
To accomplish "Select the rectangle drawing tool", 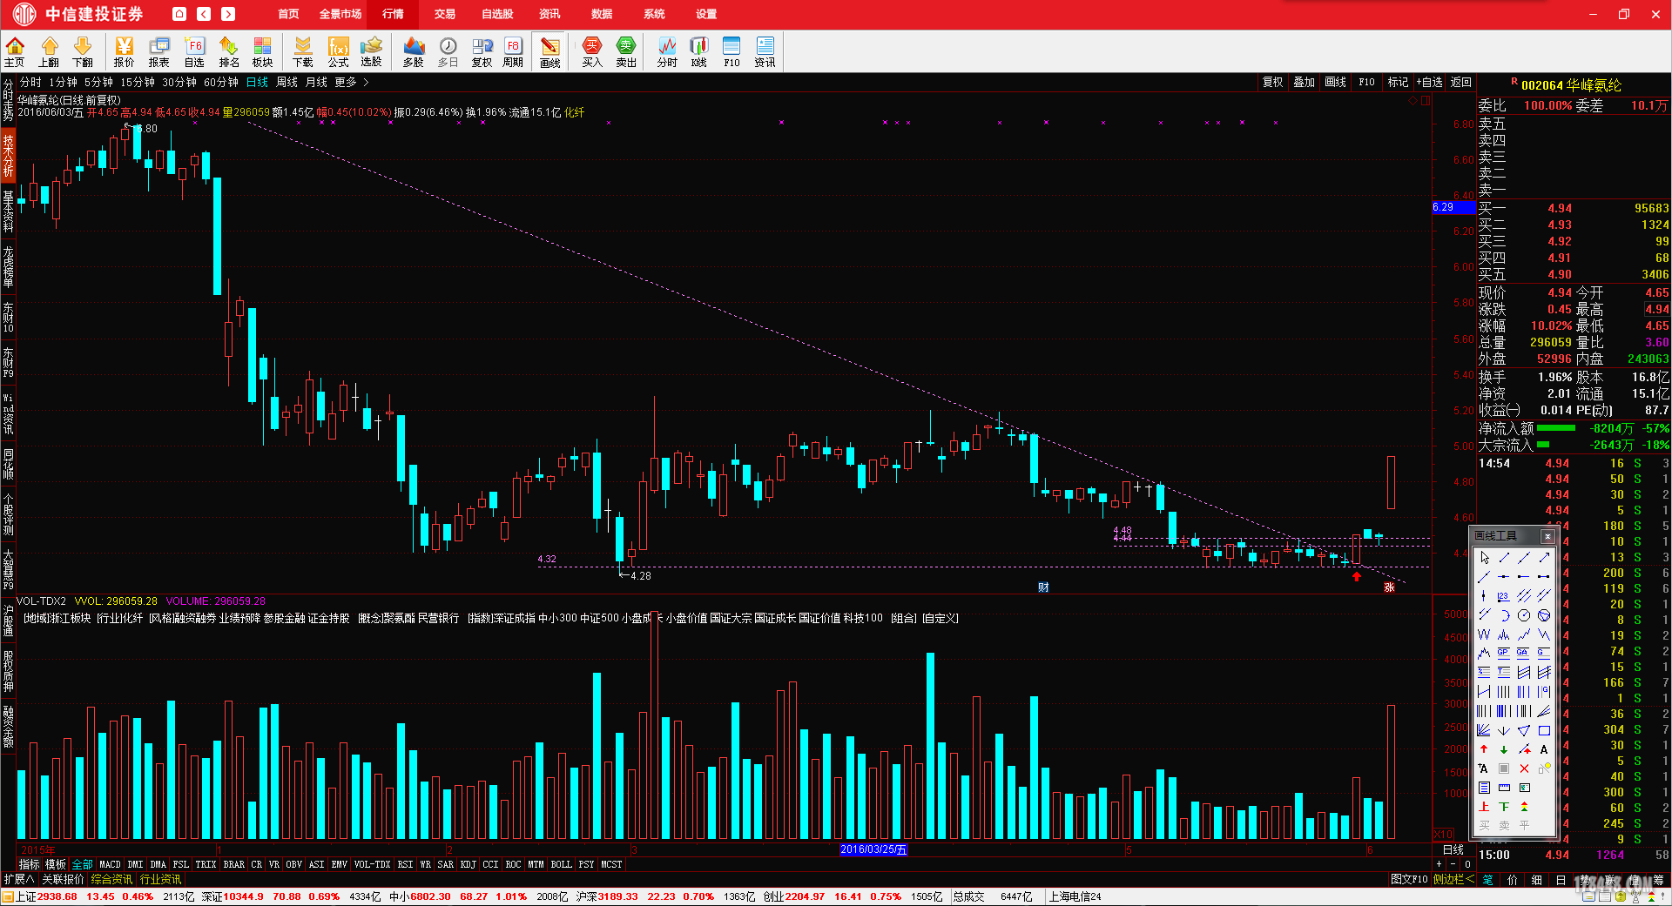I will [1544, 730].
